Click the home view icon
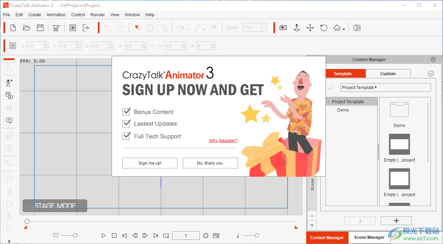This screenshot has height=244, width=443. [x=337, y=28]
